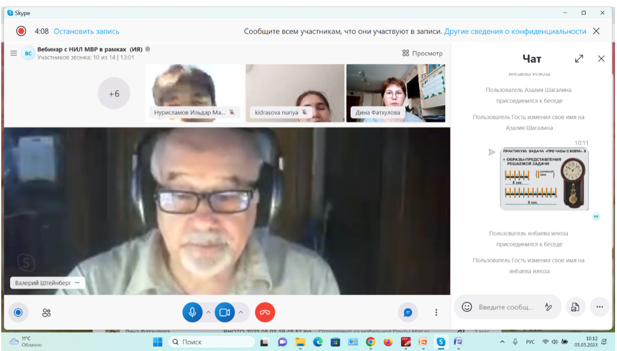Toggle the chat panel with blue chat icon
The height and width of the screenshot is (351, 617).
(407, 312)
